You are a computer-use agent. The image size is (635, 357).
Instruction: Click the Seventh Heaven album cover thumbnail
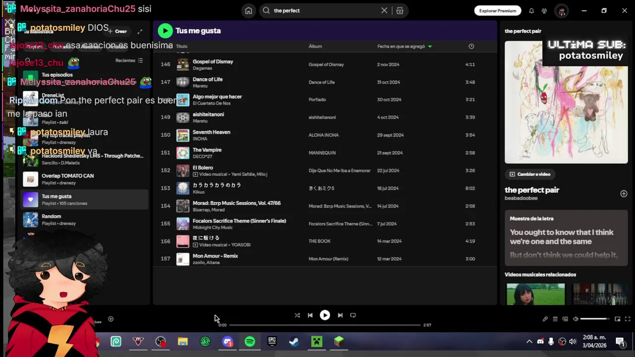coord(183,135)
